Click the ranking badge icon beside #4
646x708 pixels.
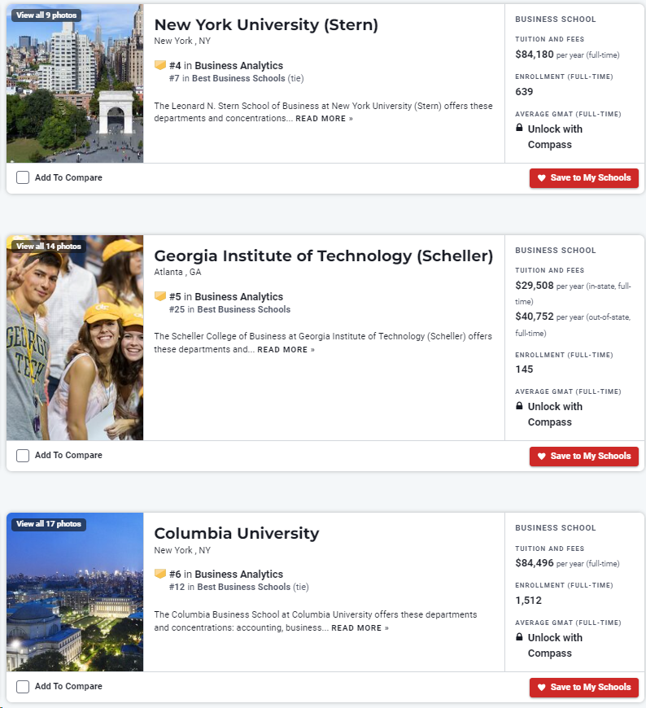(x=159, y=65)
